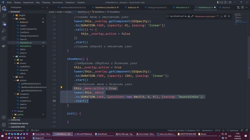
Task: Expand replace mode in find widget
Action: (x=168, y=16)
